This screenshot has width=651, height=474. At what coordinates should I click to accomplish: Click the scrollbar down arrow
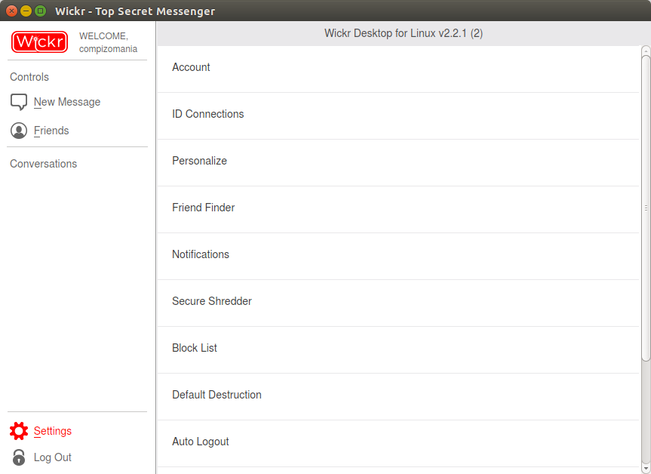tap(646, 469)
